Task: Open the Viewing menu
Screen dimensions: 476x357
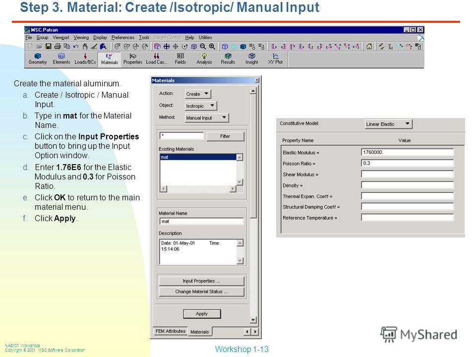Action: [81, 38]
